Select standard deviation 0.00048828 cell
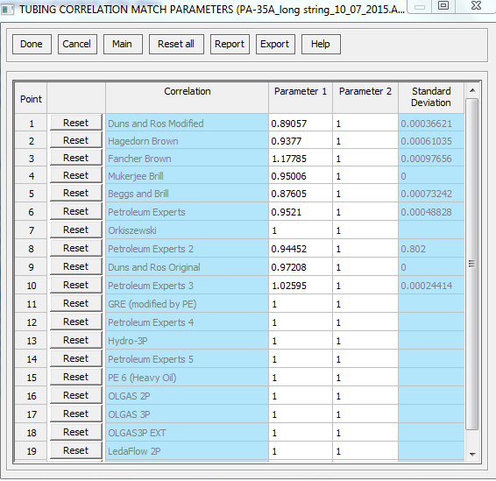The height and width of the screenshot is (481, 496). tap(431, 212)
